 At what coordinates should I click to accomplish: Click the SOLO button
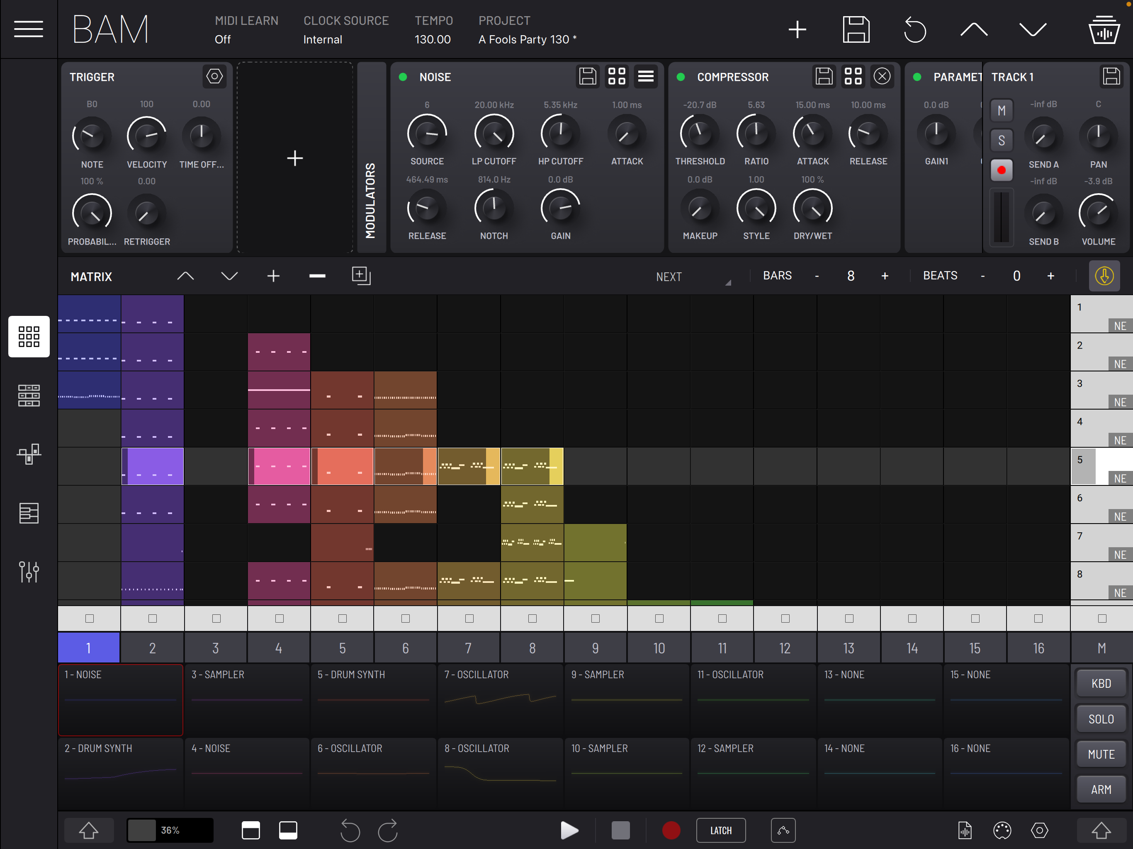pos(1101,719)
